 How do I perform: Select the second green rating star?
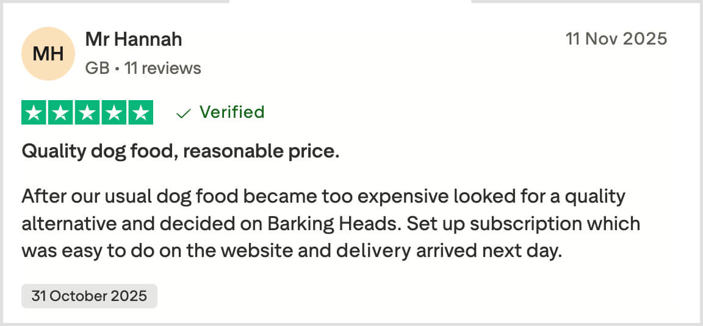pos(61,113)
